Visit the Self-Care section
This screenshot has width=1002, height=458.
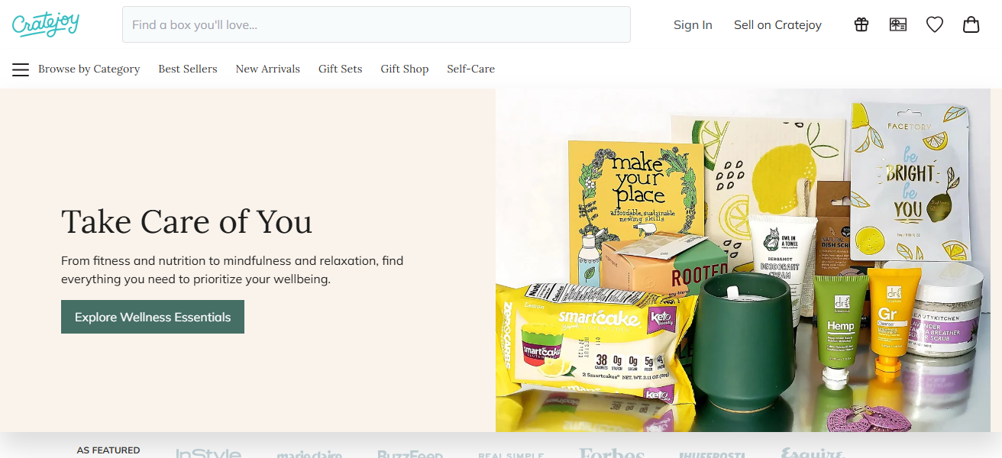(471, 69)
